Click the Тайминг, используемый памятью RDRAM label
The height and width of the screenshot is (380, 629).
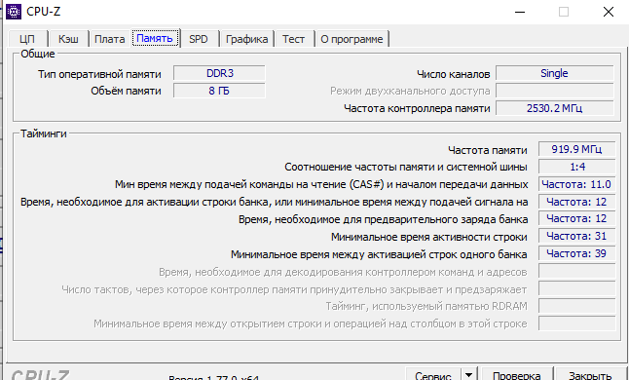(426, 307)
